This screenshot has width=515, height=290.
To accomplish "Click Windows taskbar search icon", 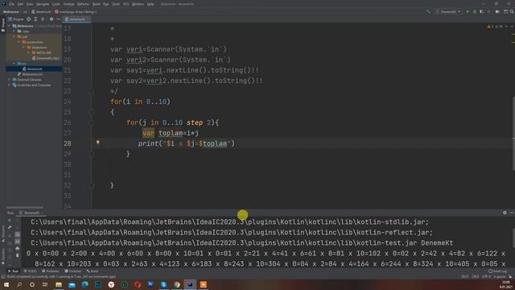I will 19,284.
